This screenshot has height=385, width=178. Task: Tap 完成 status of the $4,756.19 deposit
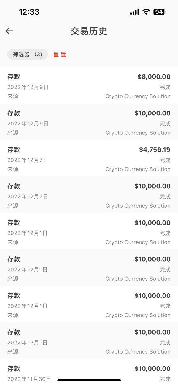pyautogui.click(x=165, y=160)
